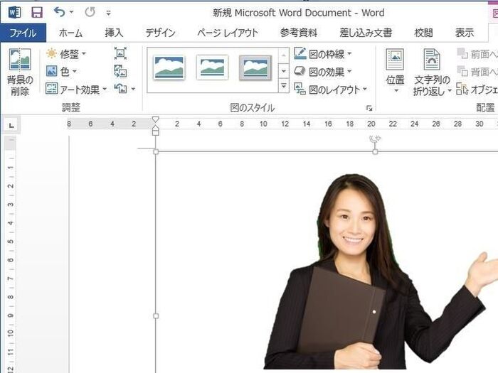This screenshot has width=498, height=373.
Task: Open the File (ファイル) tab
Action: (x=23, y=33)
